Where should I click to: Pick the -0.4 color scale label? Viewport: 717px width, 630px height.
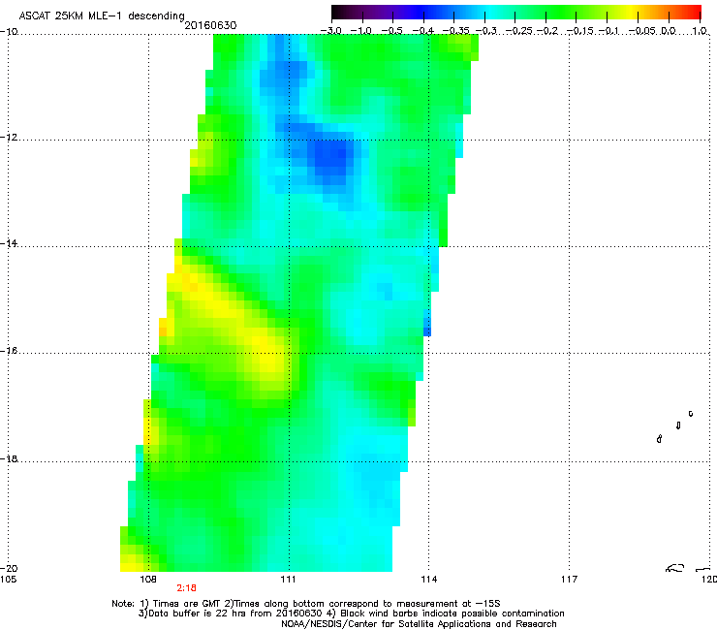click(423, 31)
